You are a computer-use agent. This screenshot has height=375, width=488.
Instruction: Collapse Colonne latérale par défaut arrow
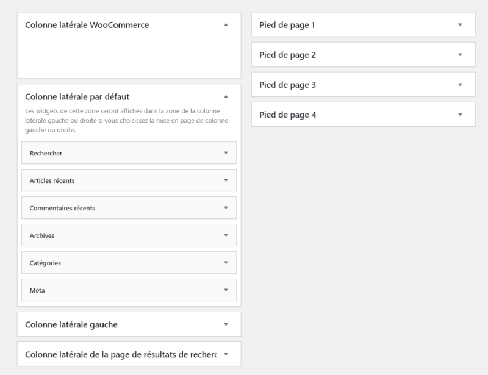coord(226,96)
